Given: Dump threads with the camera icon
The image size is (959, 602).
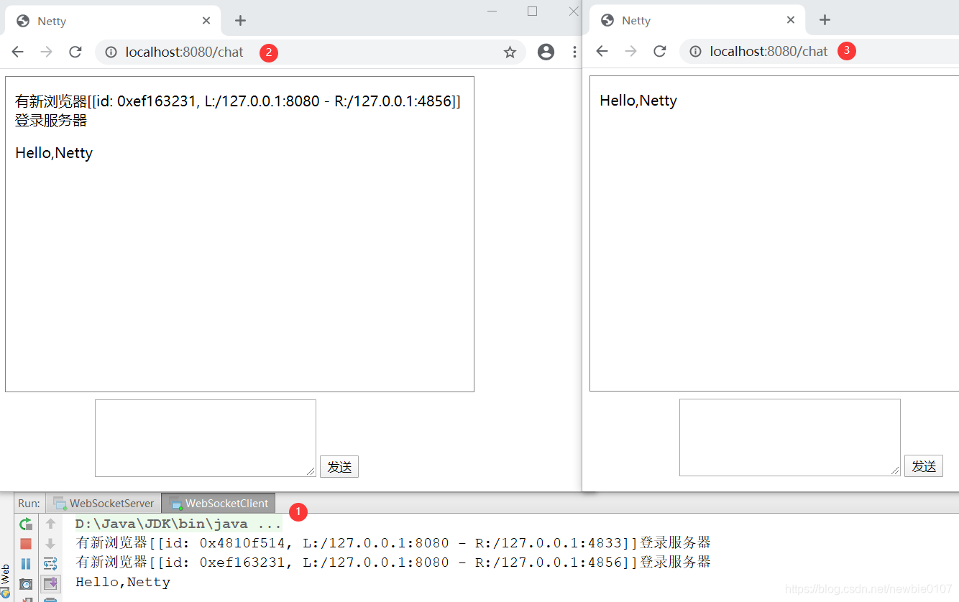Looking at the screenshot, I should 26,584.
